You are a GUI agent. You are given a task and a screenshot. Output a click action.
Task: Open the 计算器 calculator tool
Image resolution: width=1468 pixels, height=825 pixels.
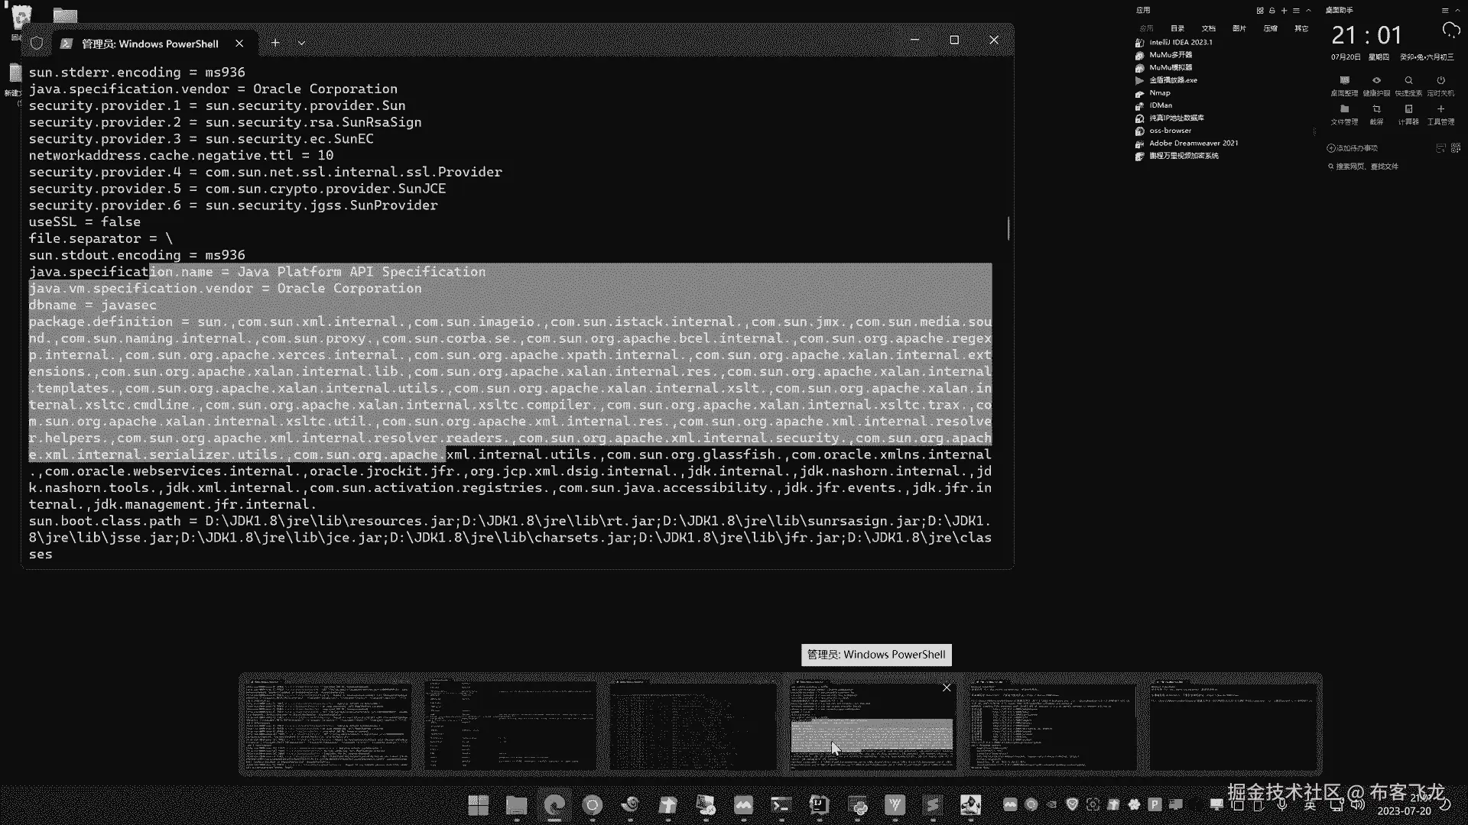(1408, 113)
